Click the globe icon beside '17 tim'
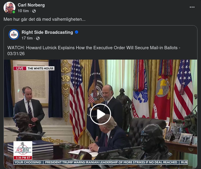Viewport: 201px width, 169px height. pos(38,38)
